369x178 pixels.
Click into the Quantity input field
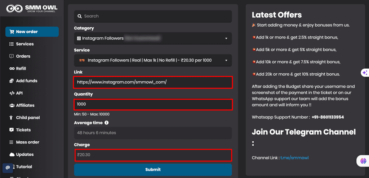point(153,104)
